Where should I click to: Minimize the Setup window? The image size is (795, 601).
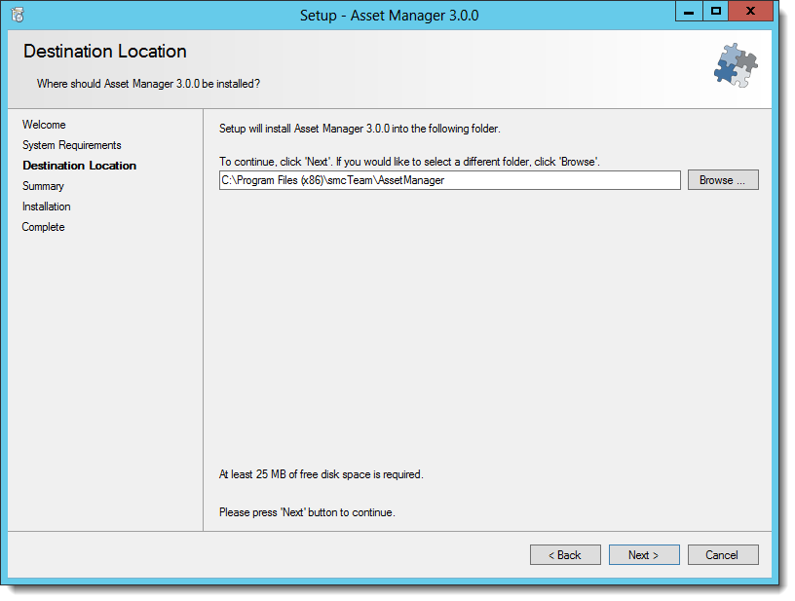pyautogui.click(x=689, y=11)
